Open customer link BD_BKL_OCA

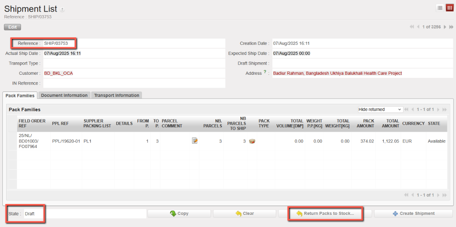[x=58, y=73]
